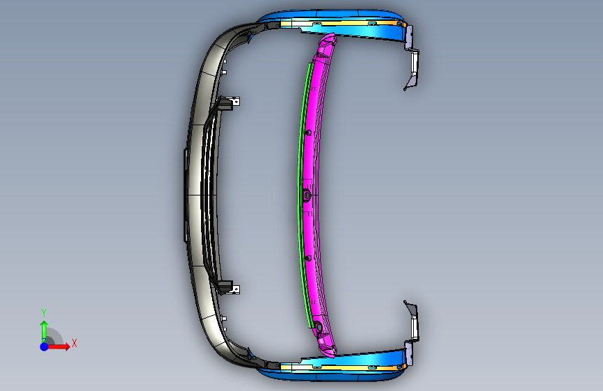Pick the upper black mounting bracket on bumper
Image resolution: width=603 pixels, height=391 pixels.
pyautogui.click(x=227, y=103)
